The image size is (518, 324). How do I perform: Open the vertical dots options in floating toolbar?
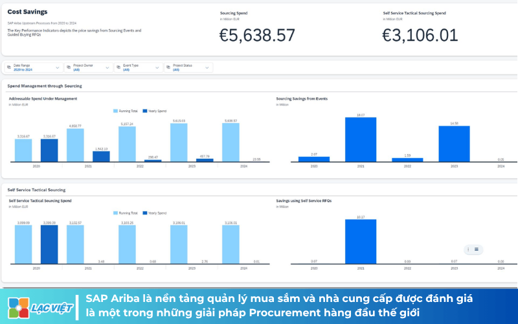pos(468,249)
